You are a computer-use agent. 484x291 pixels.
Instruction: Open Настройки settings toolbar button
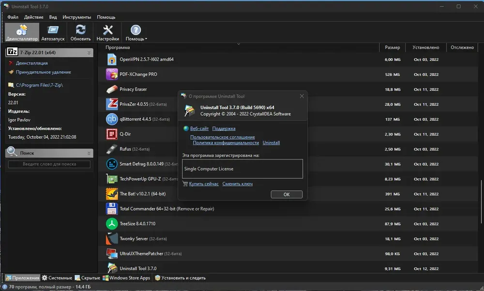point(108,32)
